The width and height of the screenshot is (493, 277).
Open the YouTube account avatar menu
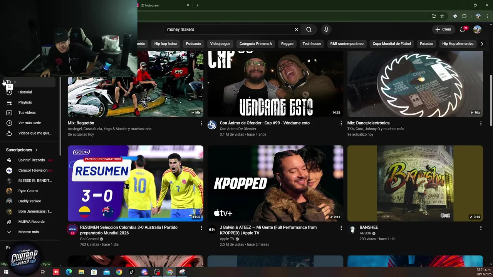pos(477,29)
